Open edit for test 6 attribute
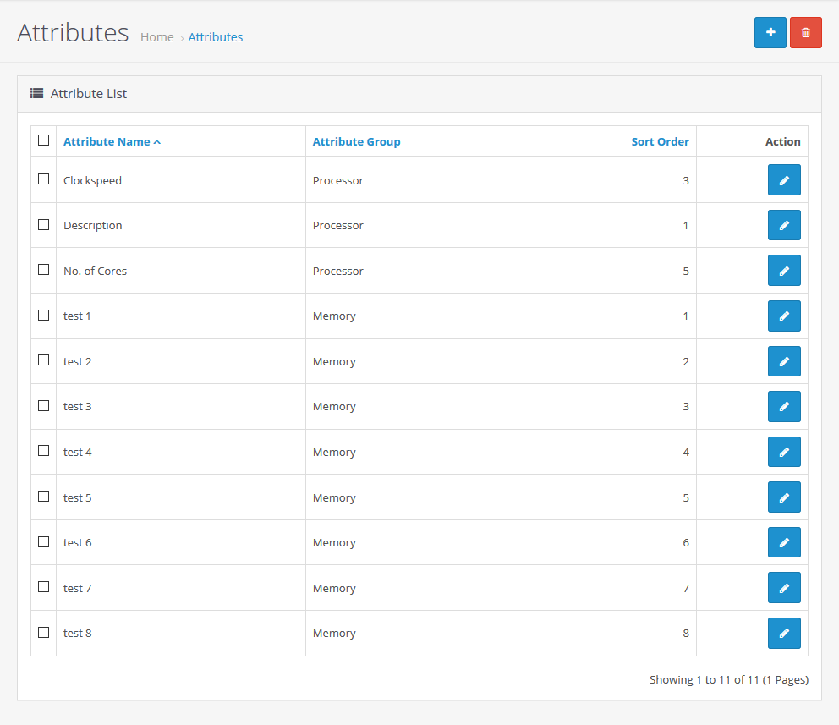839x725 pixels. coord(784,542)
